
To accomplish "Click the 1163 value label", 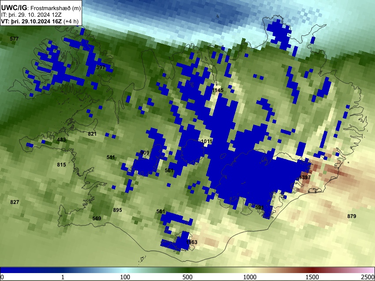I will tap(191, 242).
